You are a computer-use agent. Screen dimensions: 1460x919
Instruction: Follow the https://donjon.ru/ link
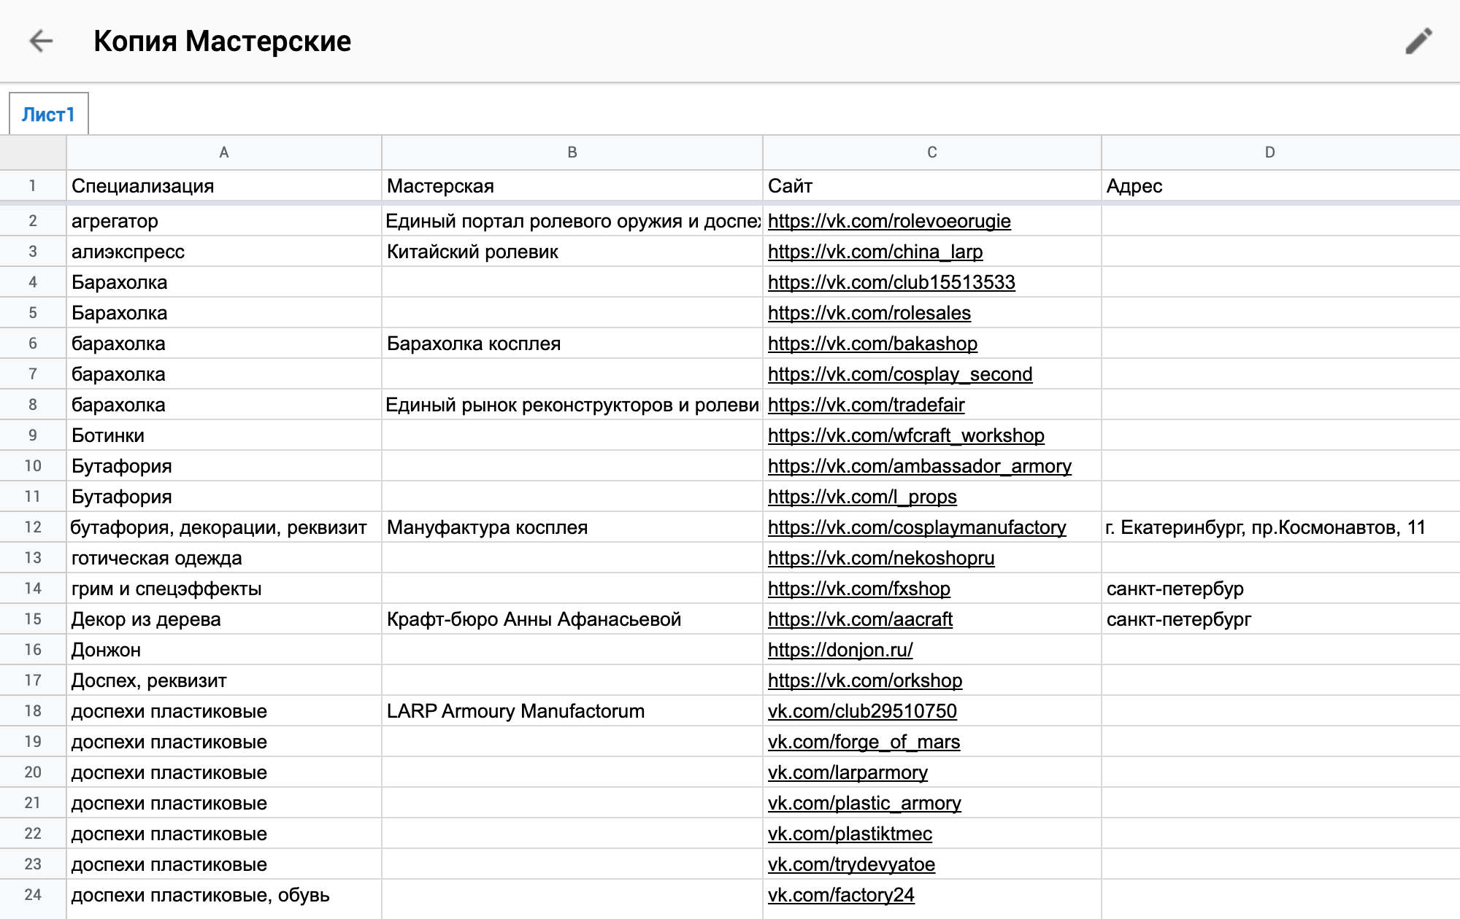[840, 650]
